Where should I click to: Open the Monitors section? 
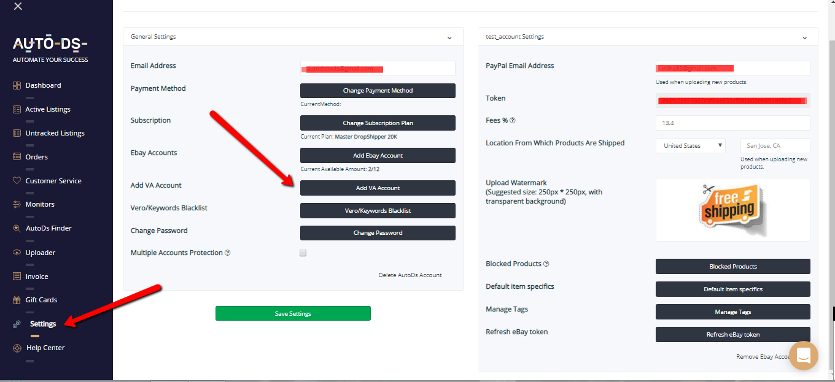coord(40,204)
